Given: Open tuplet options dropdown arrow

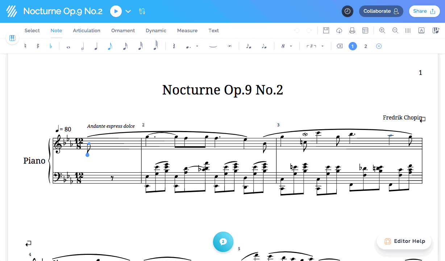Looking at the screenshot, I should (323, 46).
